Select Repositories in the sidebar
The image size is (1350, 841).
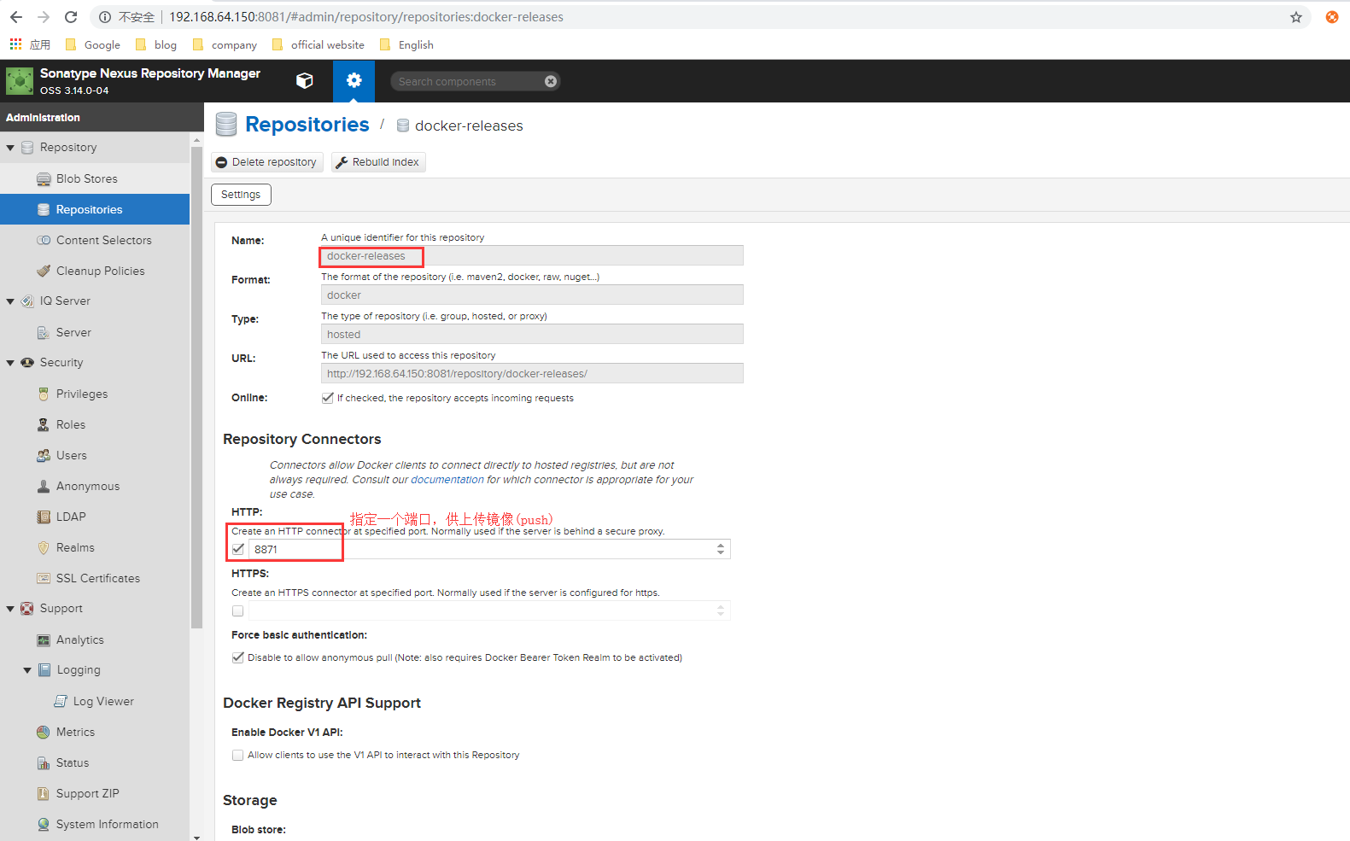pos(95,209)
